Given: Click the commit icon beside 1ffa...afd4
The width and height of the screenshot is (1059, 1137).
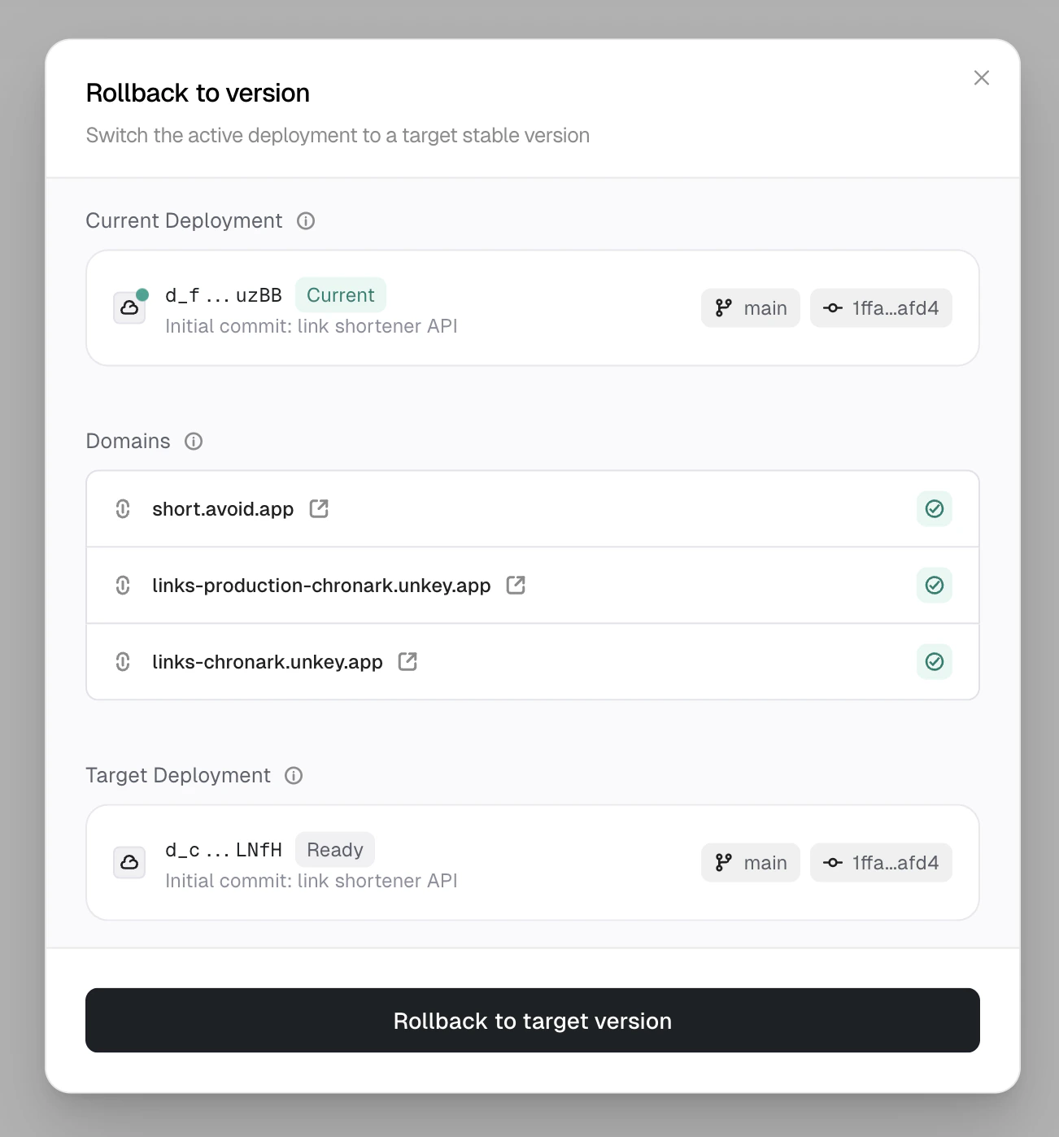Looking at the screenshot, I should pyautogui.click(x=831, y=307).
